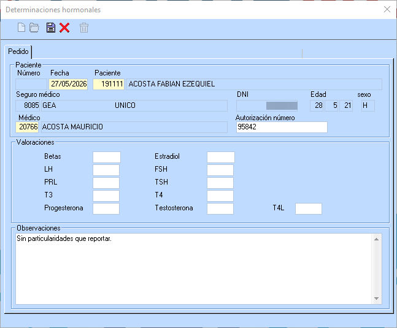This screenshot has height=328, width=397.
Task: Click the sexo field H
Action: (368, 105)
